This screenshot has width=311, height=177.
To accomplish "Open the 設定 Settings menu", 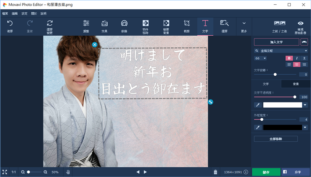I will click(x=24, y=14).
